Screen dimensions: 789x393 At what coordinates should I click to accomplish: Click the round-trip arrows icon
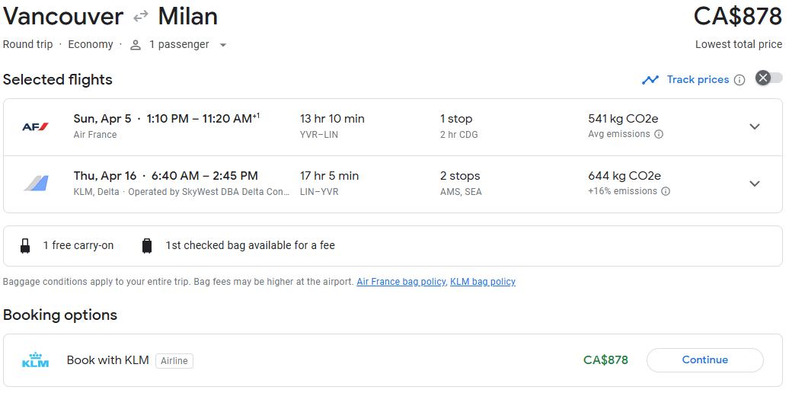141,17
